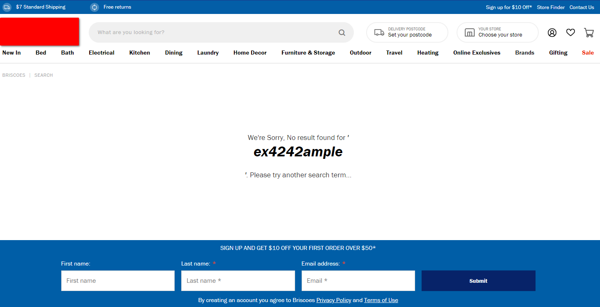This screenshot has height=307, width=600.
Task: Open the Furniture & Storage menu
Action: 308,53
